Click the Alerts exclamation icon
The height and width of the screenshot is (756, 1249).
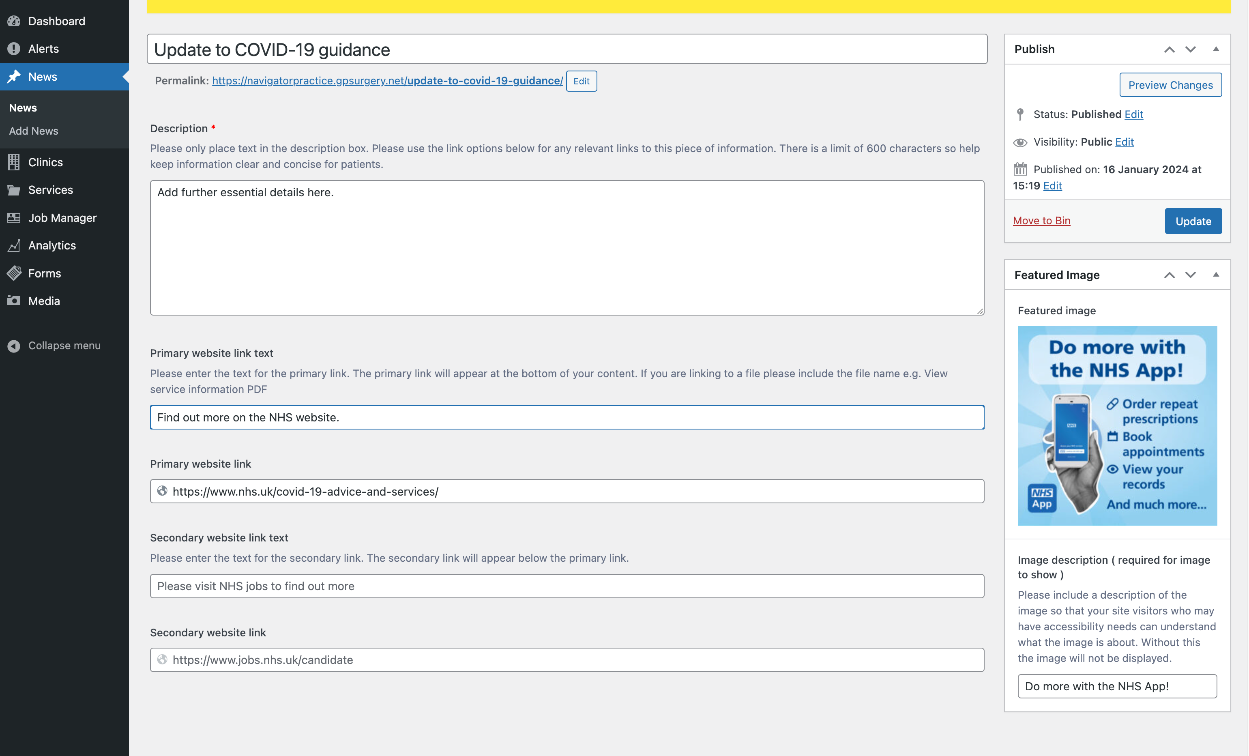14,49
